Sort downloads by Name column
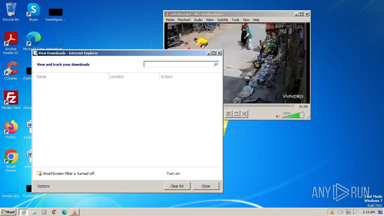Screen dimensions: 384x216 pyautogui.click(x=70, y=77)
